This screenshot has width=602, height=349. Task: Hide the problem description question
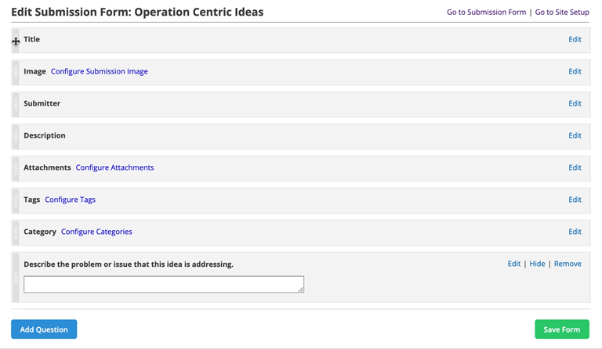click(x=537, y=264)
